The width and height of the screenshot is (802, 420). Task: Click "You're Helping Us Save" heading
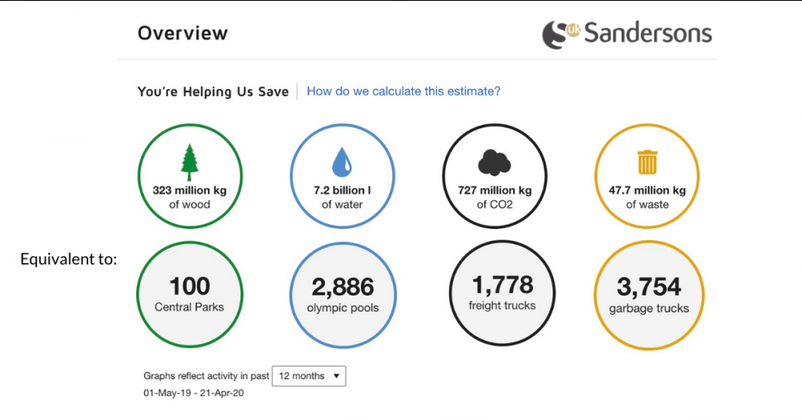(x=213, y=92)
